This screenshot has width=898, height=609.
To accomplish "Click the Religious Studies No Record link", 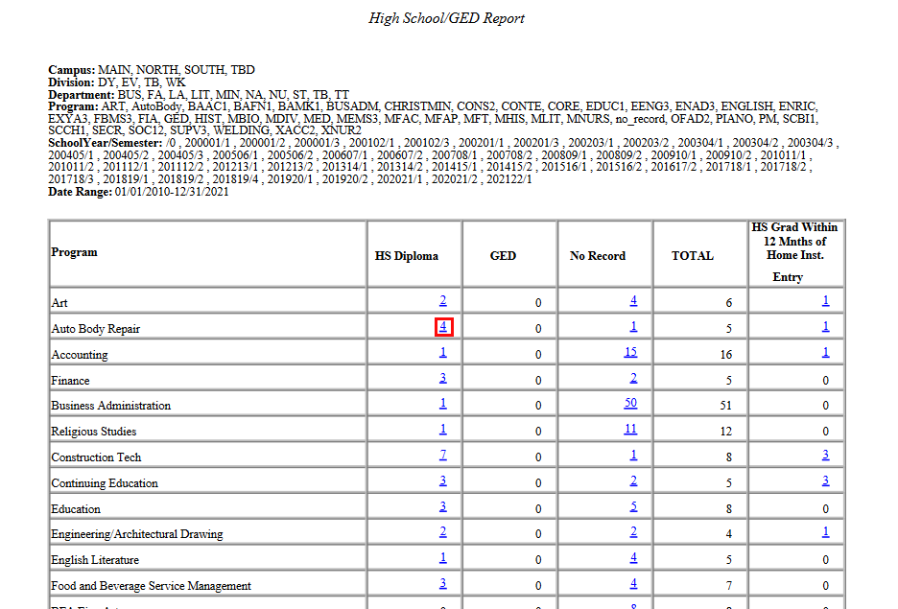I will (630, 429).
